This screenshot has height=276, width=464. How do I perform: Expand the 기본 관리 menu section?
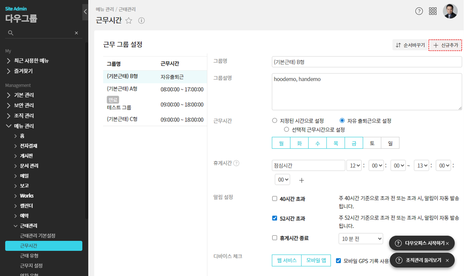coord(24,95)
